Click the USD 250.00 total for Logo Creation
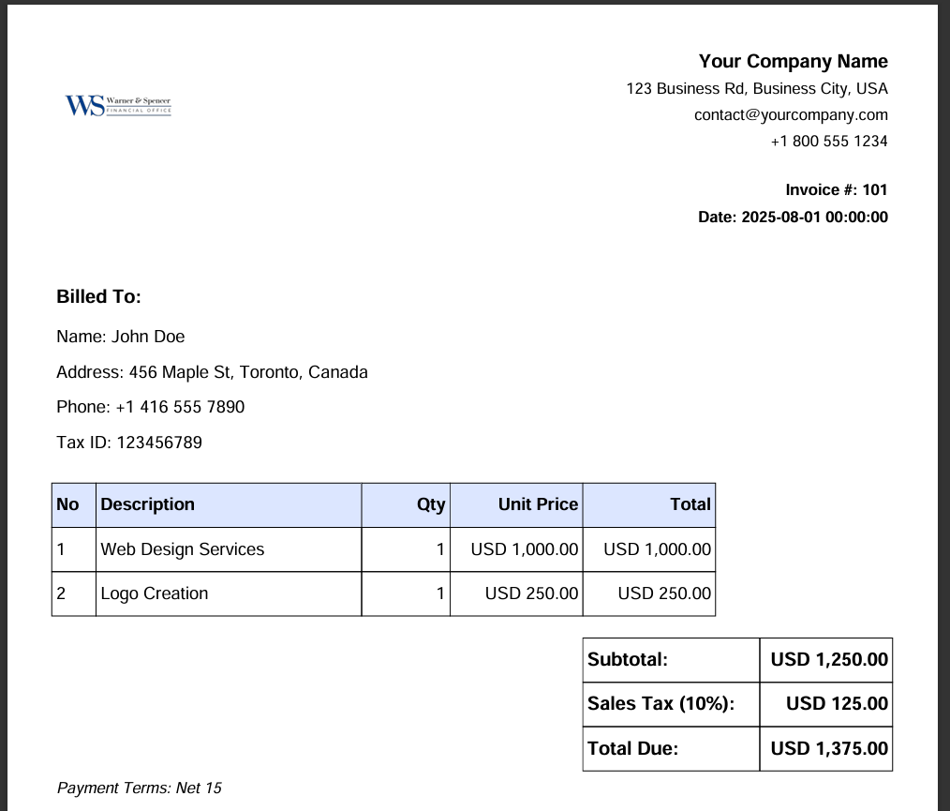950x811 pixels. 664,593
